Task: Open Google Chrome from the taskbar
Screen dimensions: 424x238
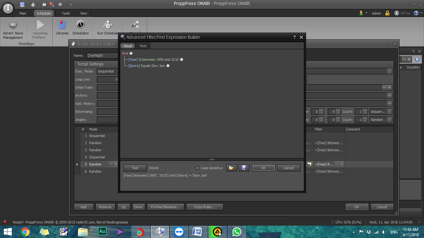Action: [25, 232]
